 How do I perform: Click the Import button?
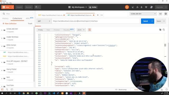(19, 7)
